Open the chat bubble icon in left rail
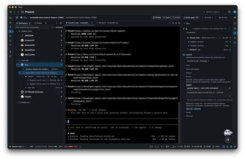The image size is (245, 159). tap(10, 56)
